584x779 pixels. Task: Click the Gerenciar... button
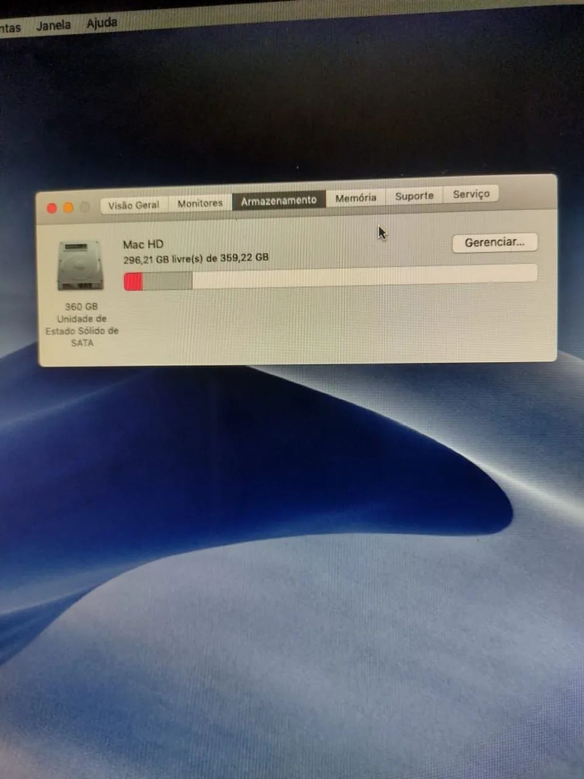[x=495, y=242]
